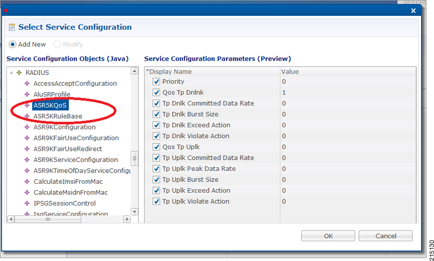The height and width of the screenshot is (261, 434).
Task: Click the Tp Uplk Violate Action value cell
Action: point(348,201)
